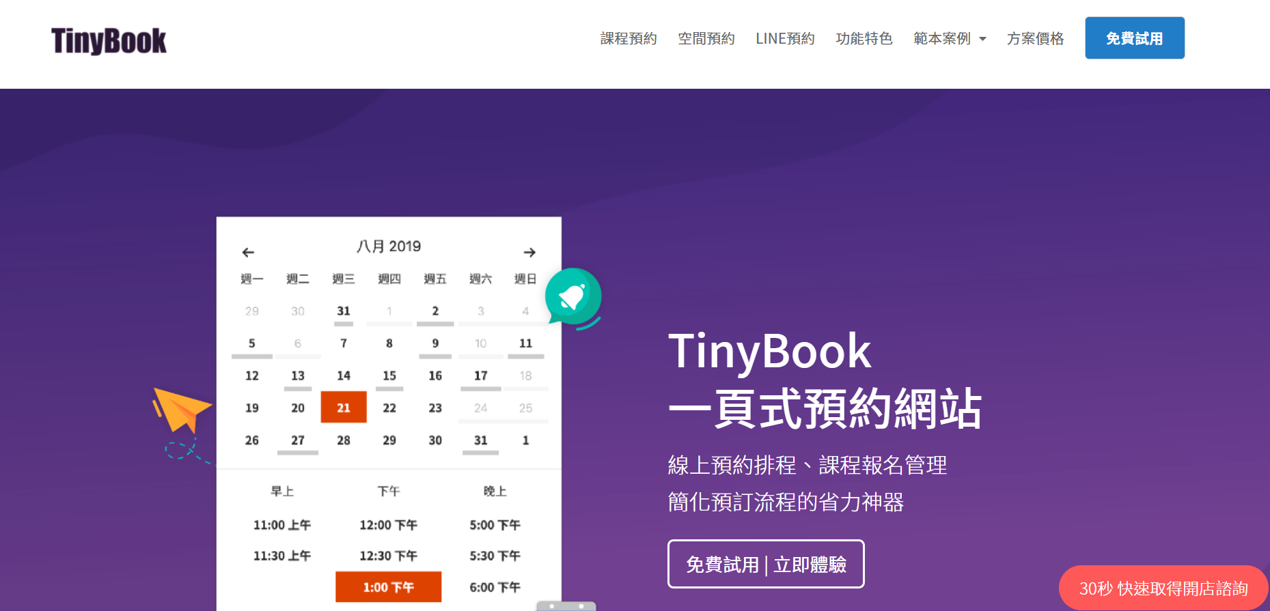
Task: Click the orange paper plane icon
Action: [x=182, y=409]
